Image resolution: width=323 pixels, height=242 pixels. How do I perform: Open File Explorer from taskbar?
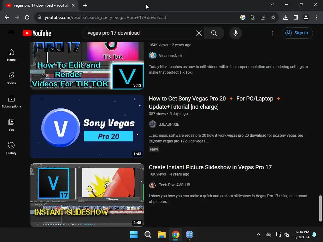click(162, 234)
